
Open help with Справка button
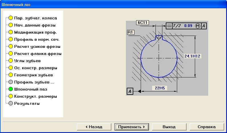(x=207, y=127)
